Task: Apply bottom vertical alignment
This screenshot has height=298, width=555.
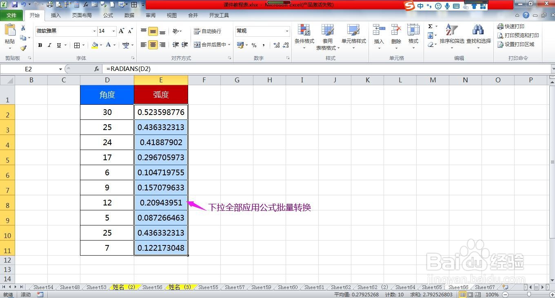Action: point(162,31)
